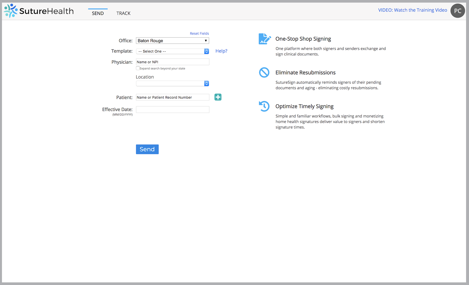Open the Help? link beside Template
469x285 pixels.
(x=221, y=51)
